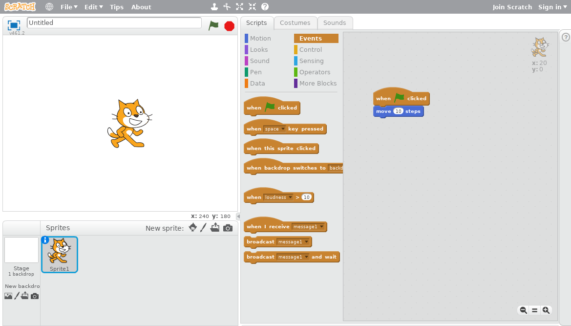The width and height of the screenshot is (571, 326).
Task: Switch to the Costumes tab
Action: pyautogui.click(x=295, y=22)
